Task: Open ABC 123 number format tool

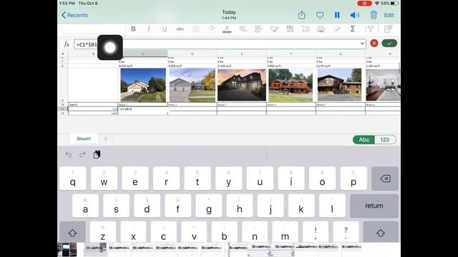Action: [290, 29]
